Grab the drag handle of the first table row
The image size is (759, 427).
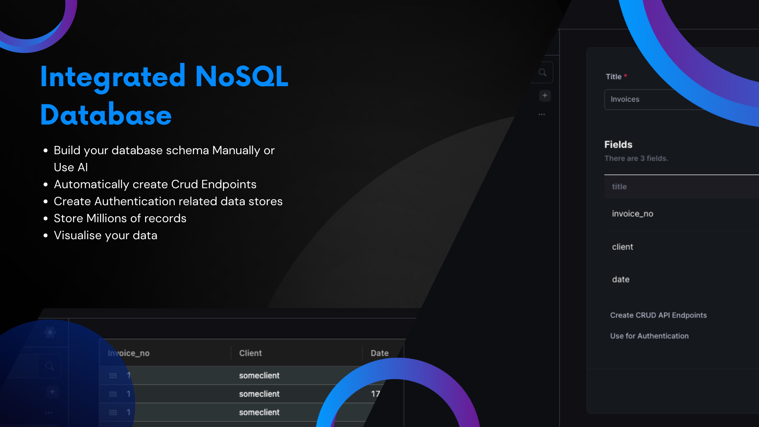(x=113, y=376)
